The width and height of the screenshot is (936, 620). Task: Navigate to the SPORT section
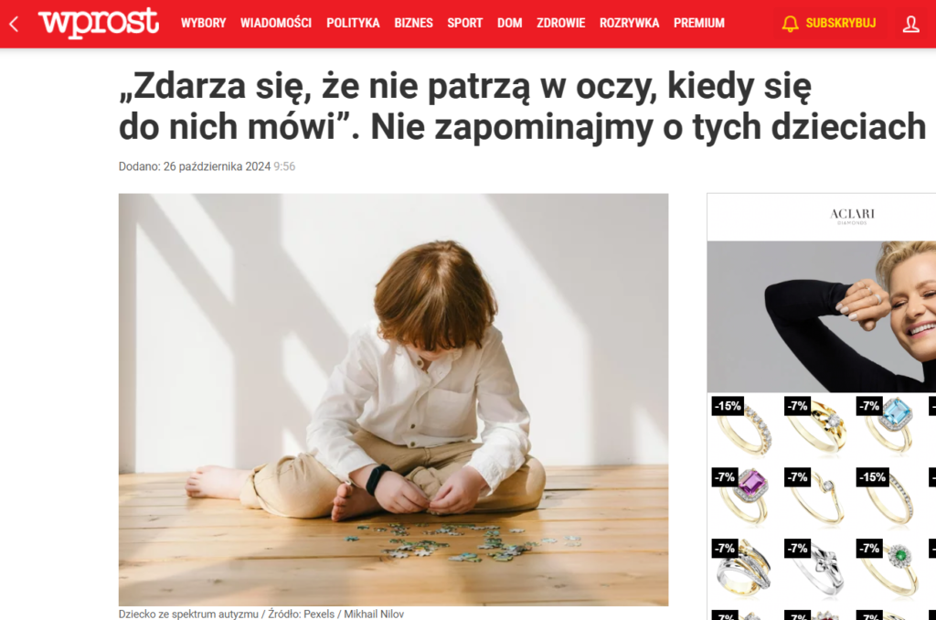[x=464, y=23]
